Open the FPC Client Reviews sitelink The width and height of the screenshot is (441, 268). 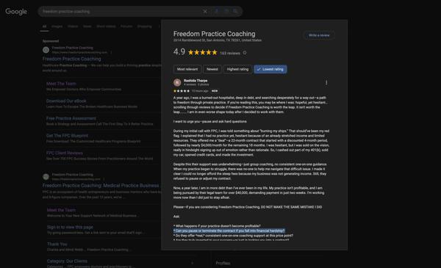pyautogui.click(x=65, y=153)
